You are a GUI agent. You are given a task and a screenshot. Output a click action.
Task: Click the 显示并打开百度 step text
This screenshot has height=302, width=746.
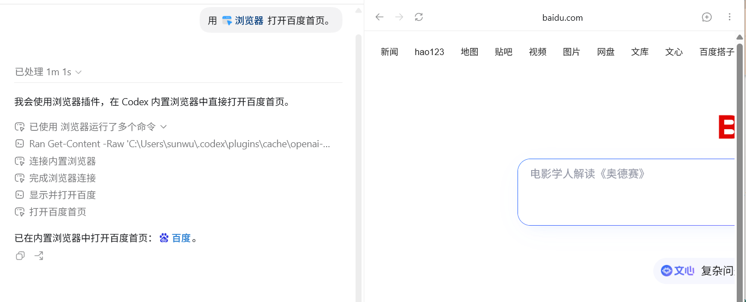[x=63, y=195]
